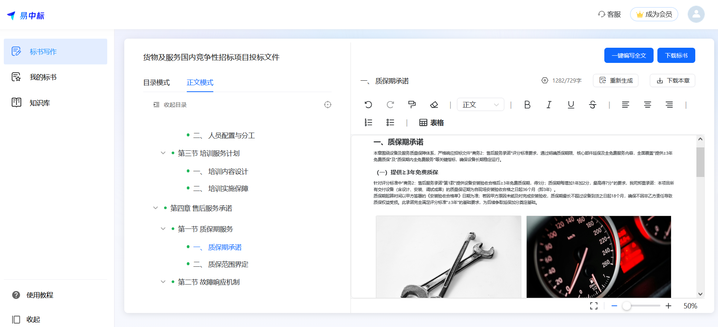Screen dimensions: 718x327
Task: Toggle underline formatting
Action: click(x=571, y=105)
